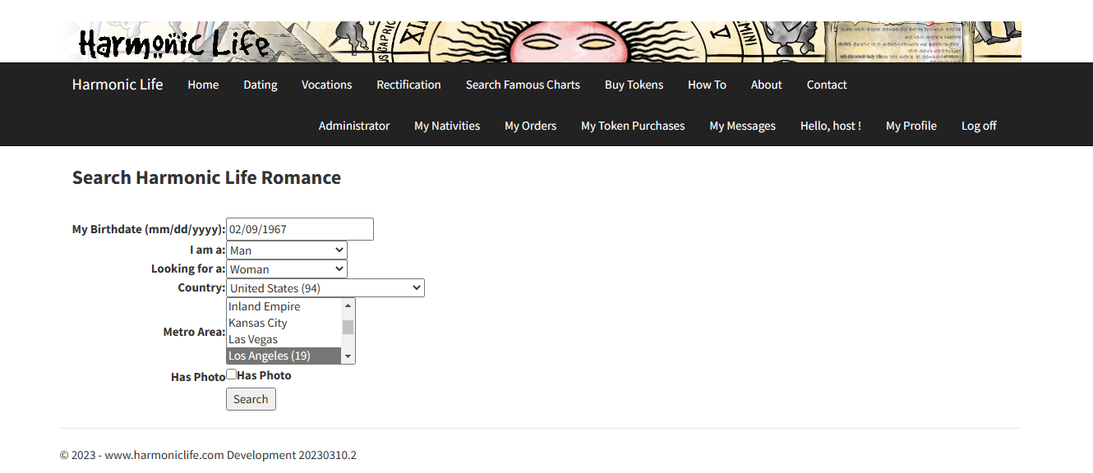The image size is (1093, 473).
Task: Go to the Dating menu item
Action: (260, 85)
